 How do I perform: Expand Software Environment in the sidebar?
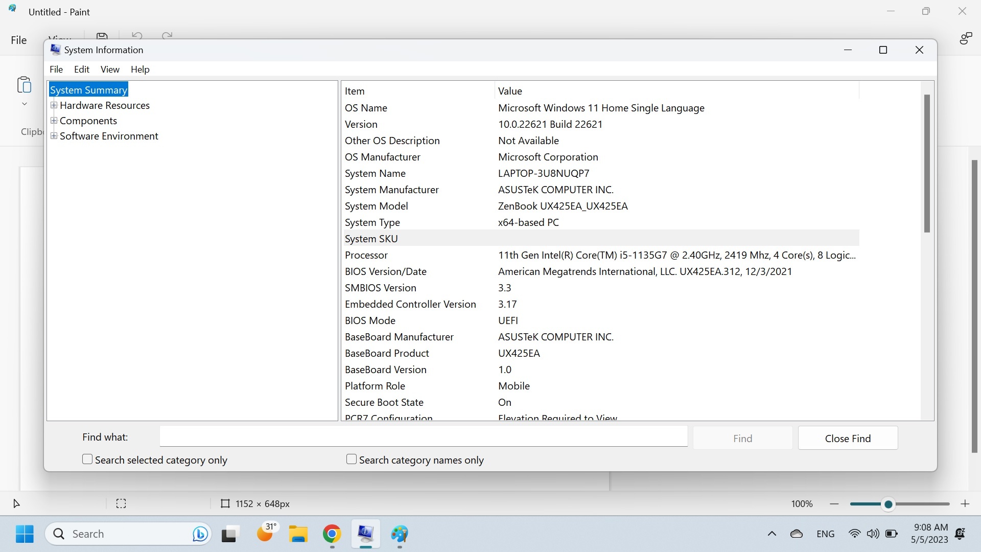click(x=54, y=136)
